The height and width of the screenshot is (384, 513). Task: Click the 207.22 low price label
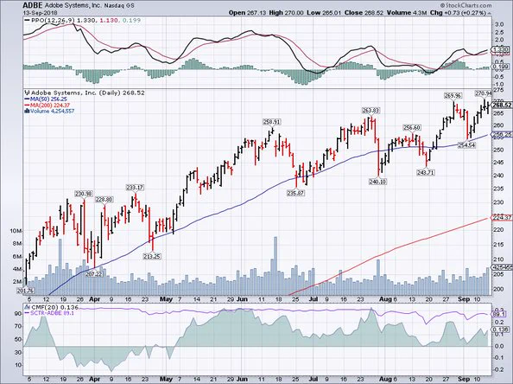tap(94, 274)
